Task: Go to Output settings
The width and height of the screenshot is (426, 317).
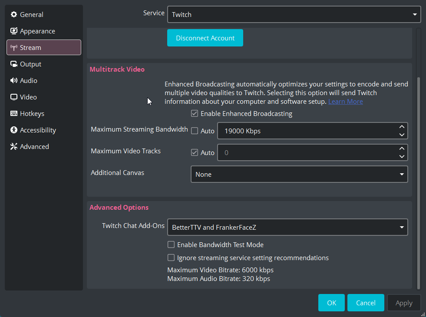Action: pos(44,64)
